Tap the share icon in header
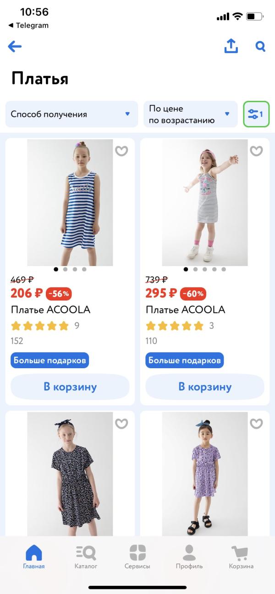This screenshot has height=594, width=275. (x=231, y=46)
